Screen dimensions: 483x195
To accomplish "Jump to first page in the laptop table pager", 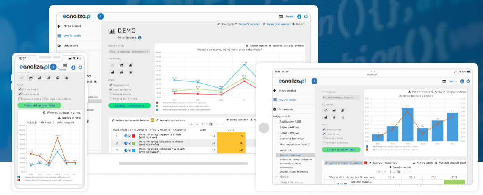I will (191, 124).
